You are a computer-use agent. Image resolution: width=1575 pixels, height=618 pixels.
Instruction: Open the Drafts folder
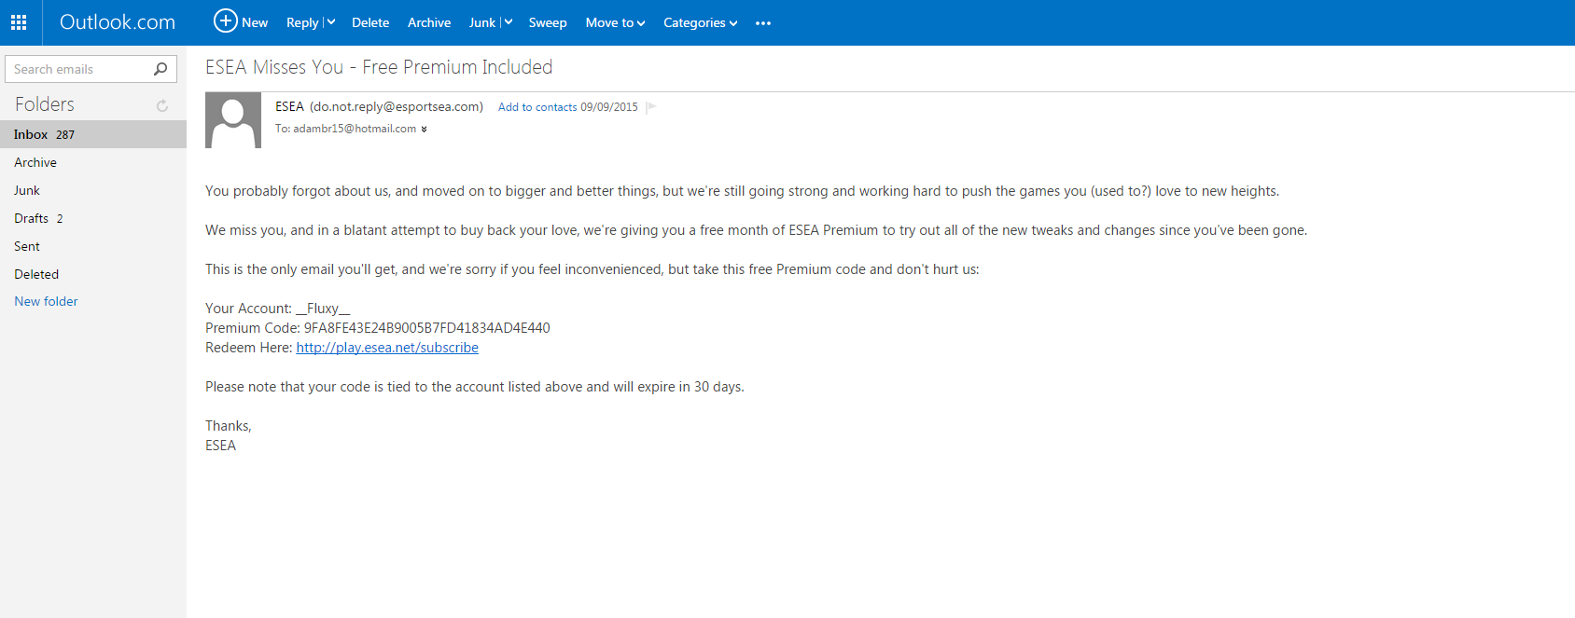tap(93, 218)
